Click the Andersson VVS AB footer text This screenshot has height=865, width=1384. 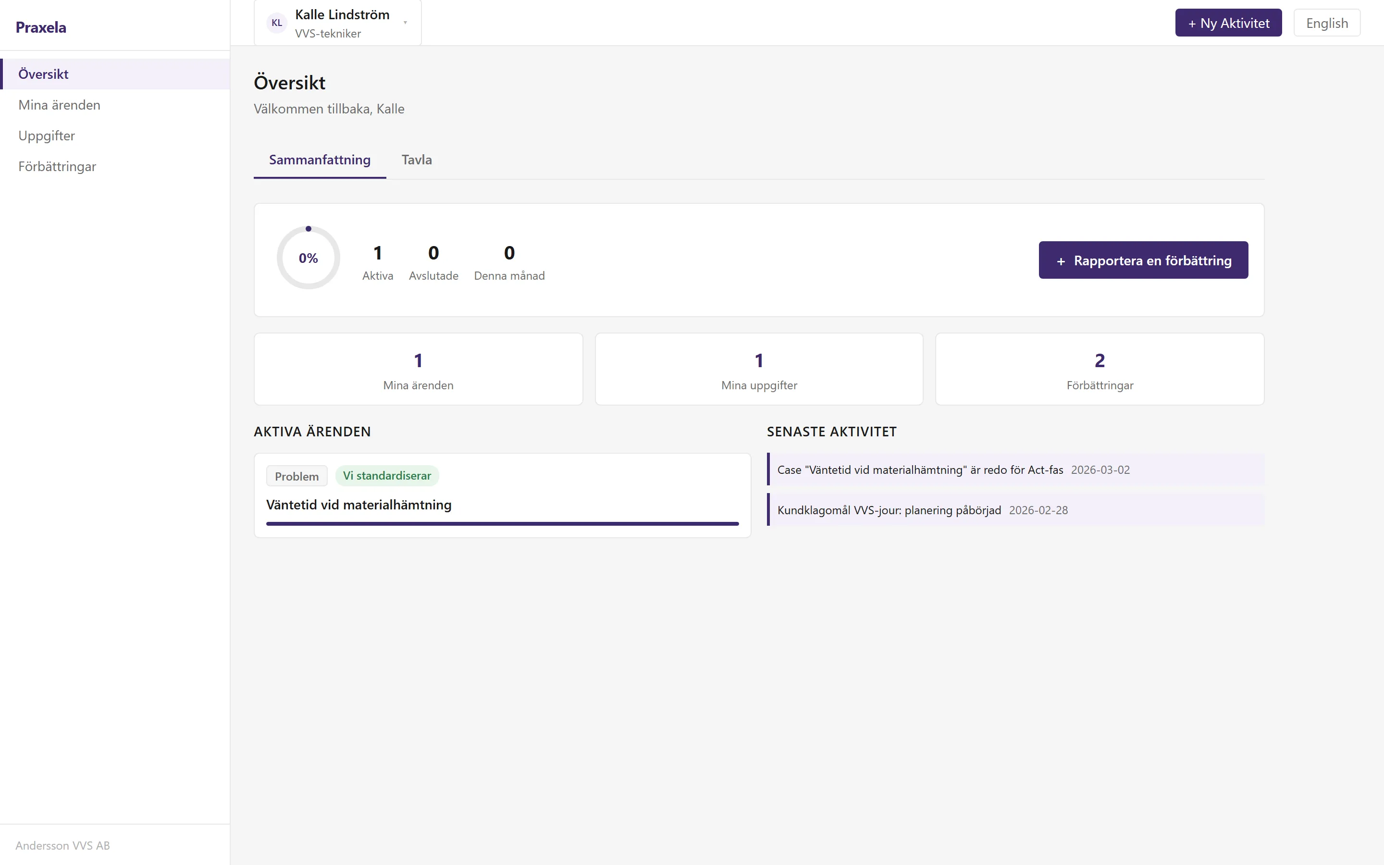pos(62,846)
